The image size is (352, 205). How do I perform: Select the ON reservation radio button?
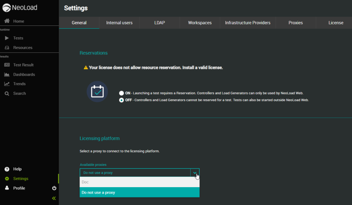click(121, 93)
